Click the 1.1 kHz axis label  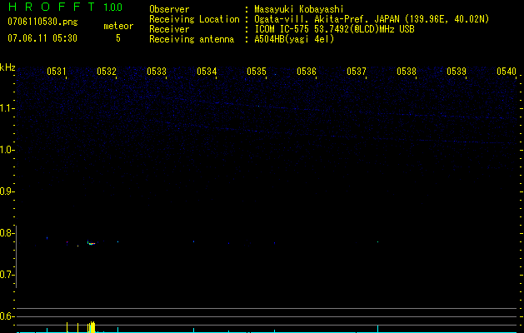(6, 108)
